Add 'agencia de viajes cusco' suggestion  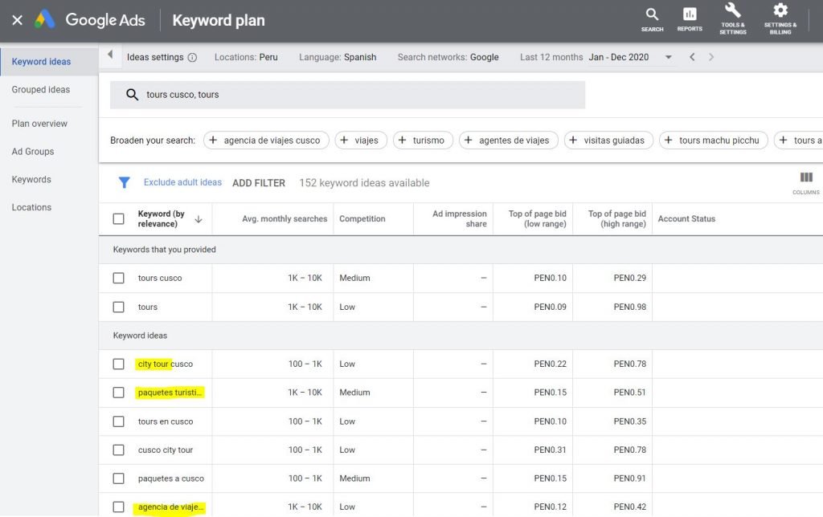[266, 140]
